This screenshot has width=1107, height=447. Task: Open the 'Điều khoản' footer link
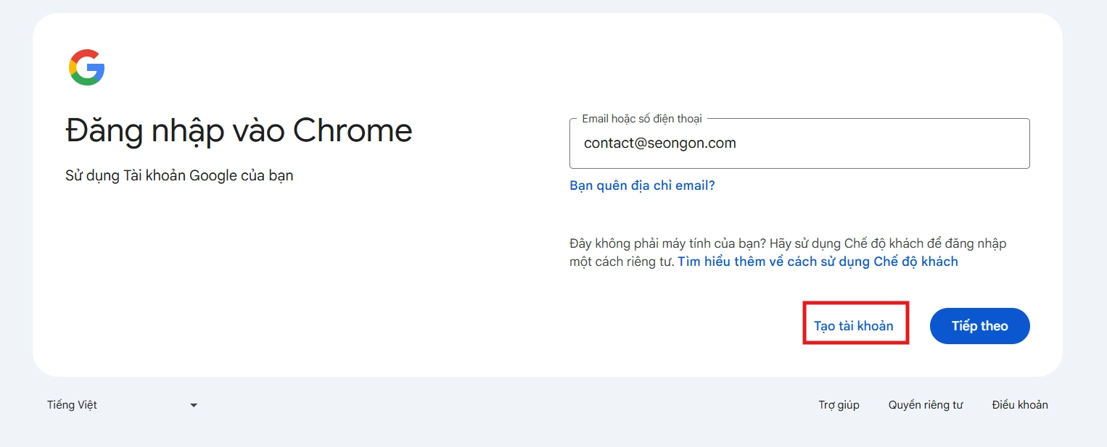[x=1020, y=405]
